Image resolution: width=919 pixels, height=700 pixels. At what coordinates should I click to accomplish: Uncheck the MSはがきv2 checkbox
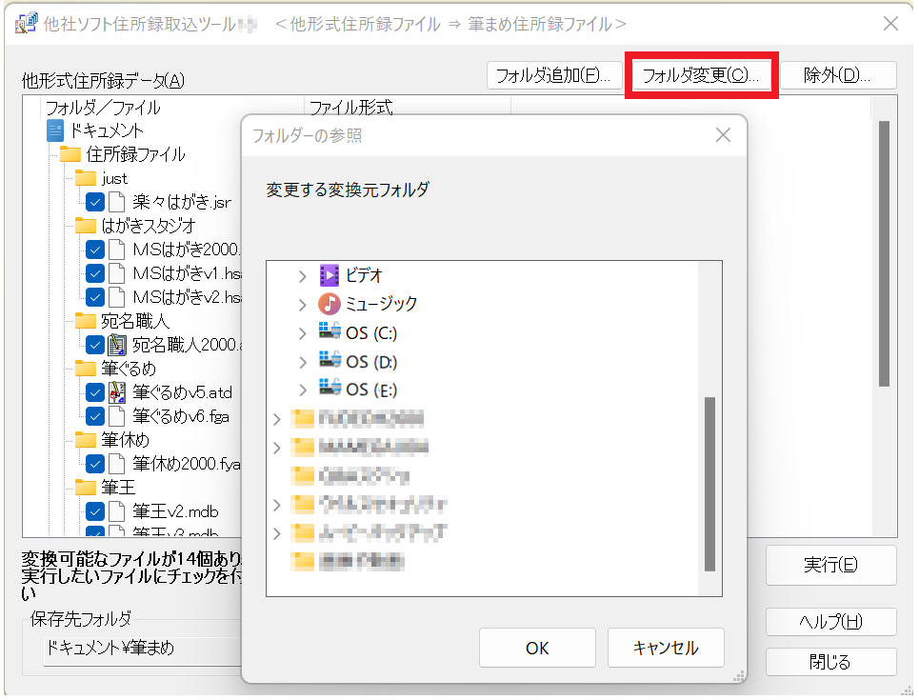click(x=95, y=297)
